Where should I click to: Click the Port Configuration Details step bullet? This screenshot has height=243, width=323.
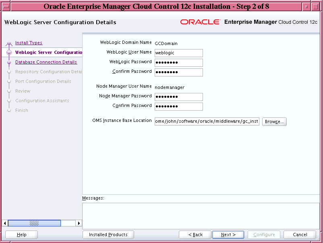(x=9, y=82)
